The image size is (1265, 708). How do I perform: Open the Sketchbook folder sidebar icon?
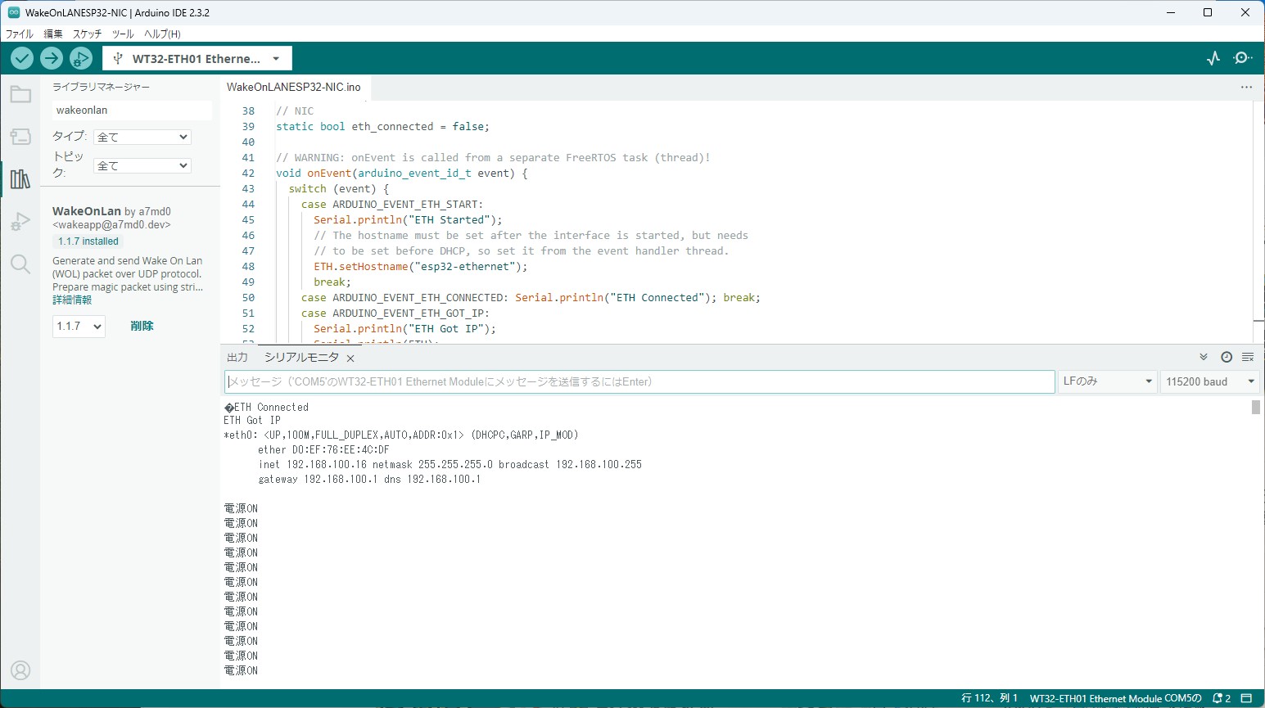click(x=20, y=95)
